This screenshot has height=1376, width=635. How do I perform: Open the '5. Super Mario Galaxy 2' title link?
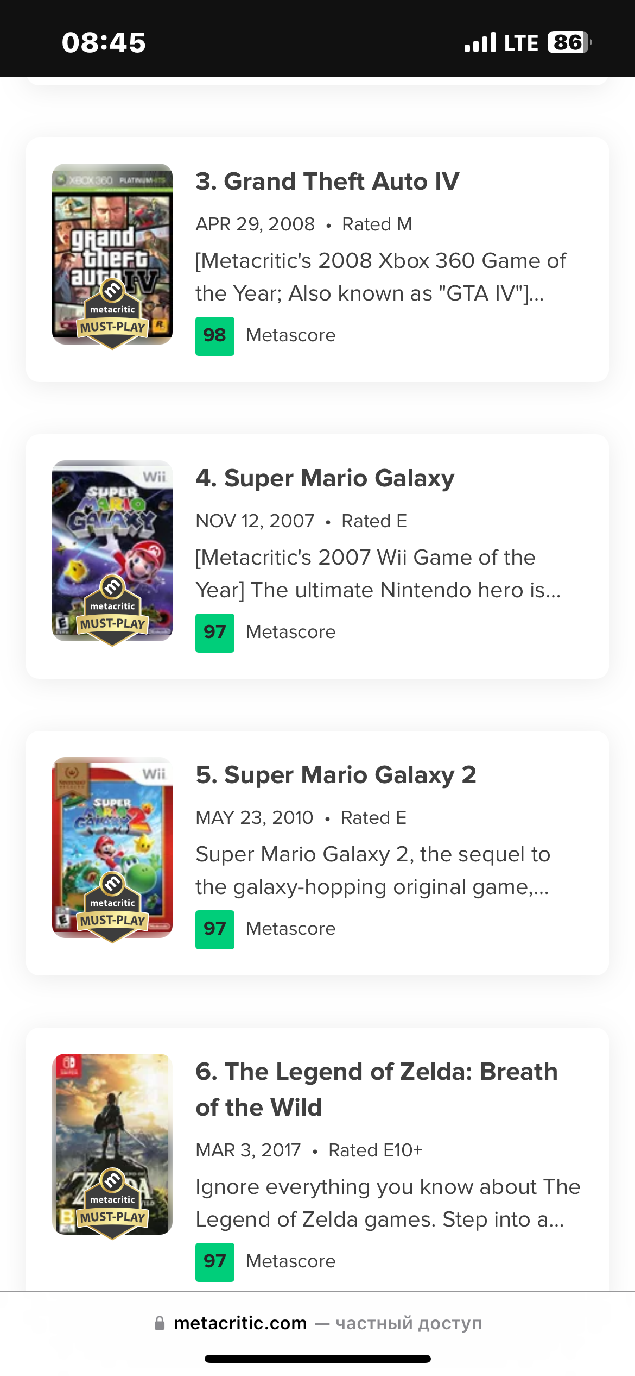click(x=336, y=775)
